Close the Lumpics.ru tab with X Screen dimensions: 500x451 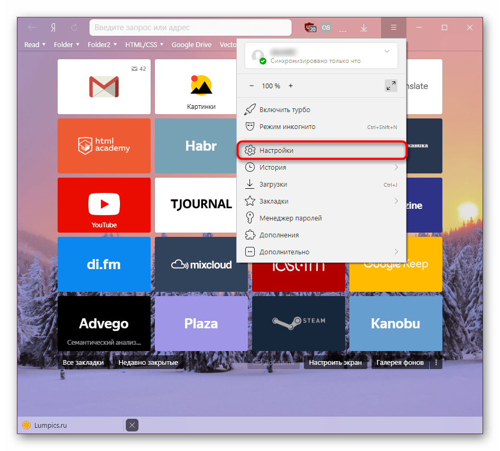pyautogui.click(x=132, y=425)
